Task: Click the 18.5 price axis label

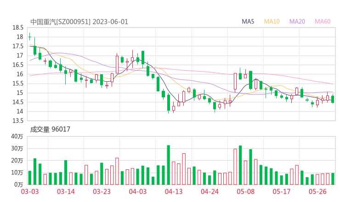Action: [18, 28]
